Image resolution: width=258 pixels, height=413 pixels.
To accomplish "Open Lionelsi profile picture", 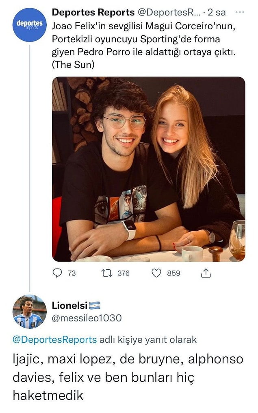I will pyautogui.click(x=29, y=312).
